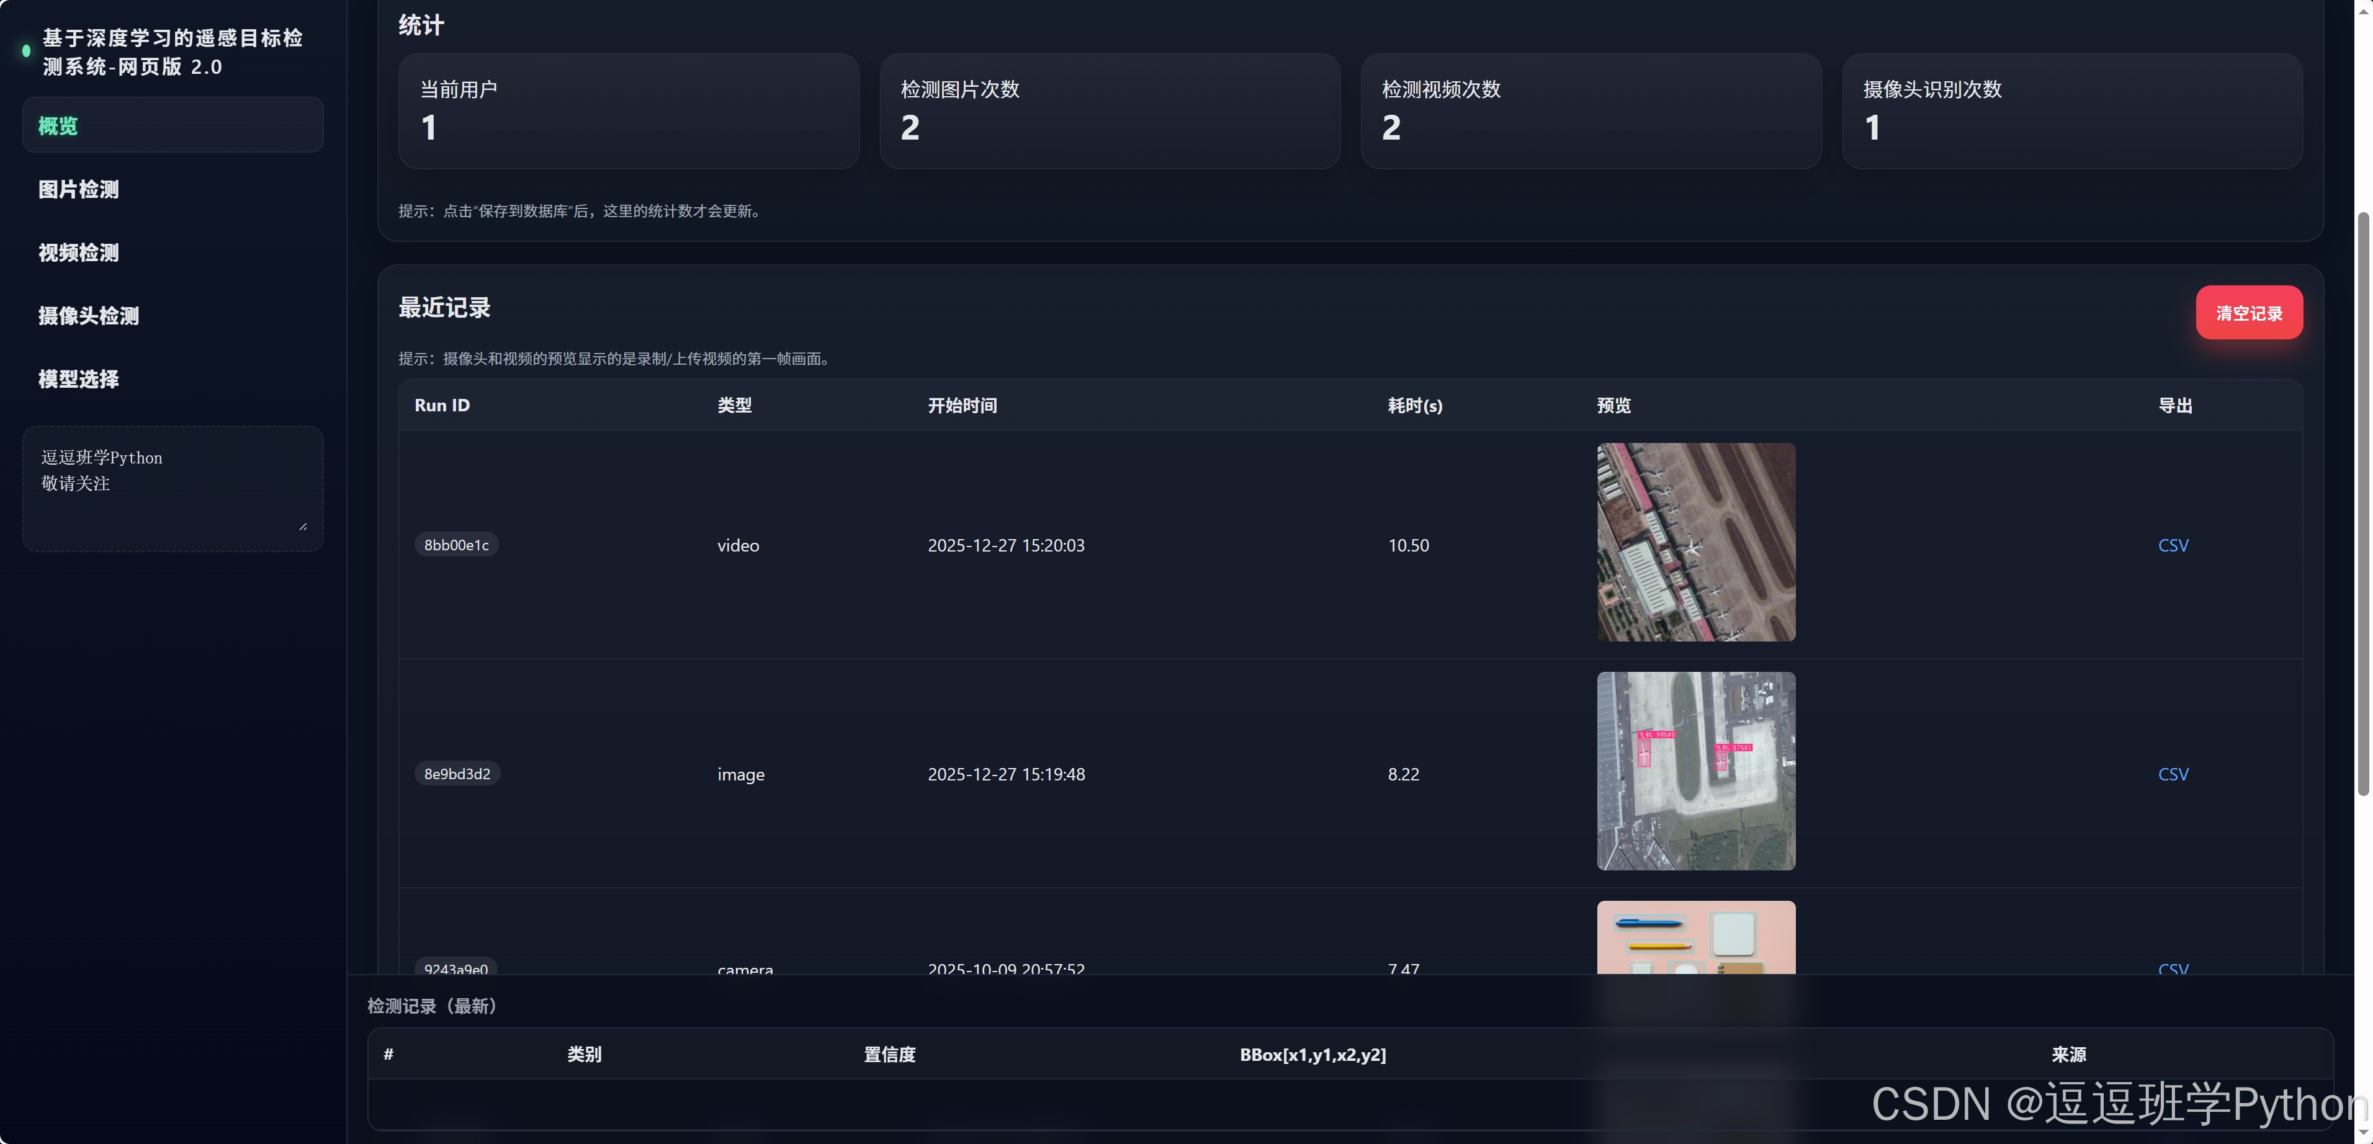Click inside the 逗逗班学Python note text area
The image size is (2373, 1144).
click(173, 488)
